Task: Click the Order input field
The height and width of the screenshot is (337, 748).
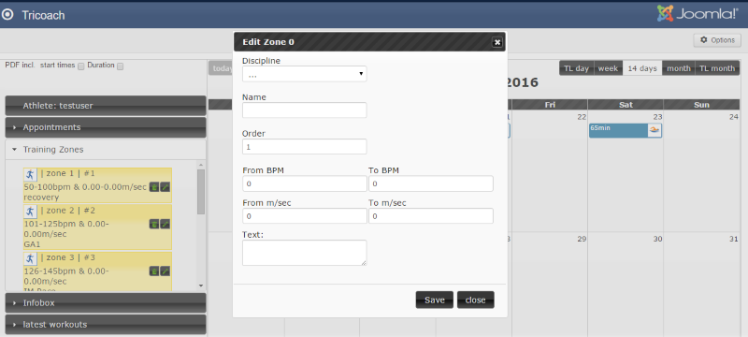Action: [305, 147]
